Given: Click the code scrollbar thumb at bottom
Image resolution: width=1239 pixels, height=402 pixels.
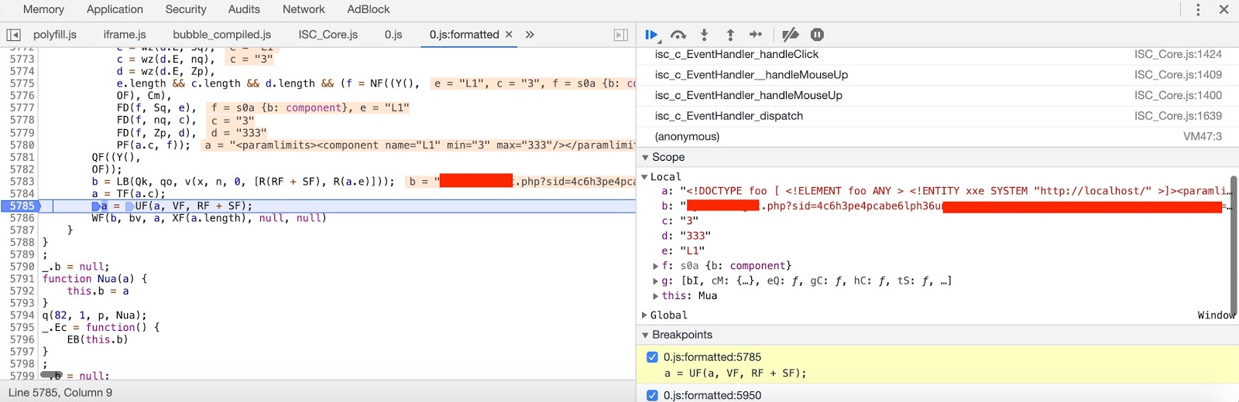Looking at the screenshot, I should pyautogui.click(x=51, y=375).
